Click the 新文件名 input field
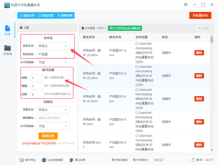This screenshot has width=218, height=165. click(53, 54)
